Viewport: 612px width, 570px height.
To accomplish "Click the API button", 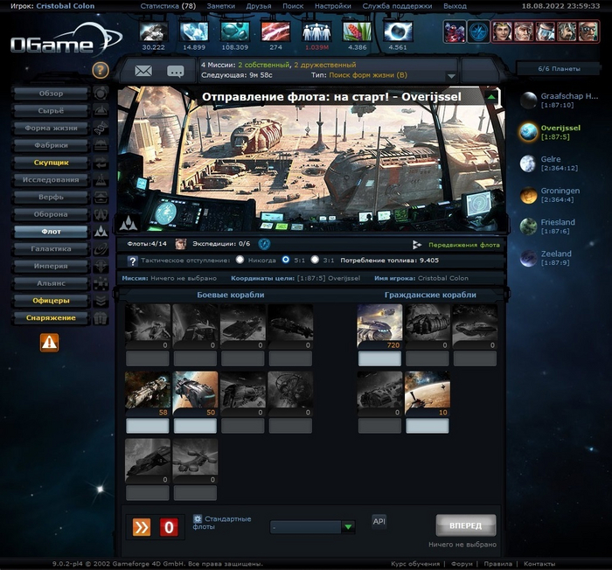I will pos(379,521).
